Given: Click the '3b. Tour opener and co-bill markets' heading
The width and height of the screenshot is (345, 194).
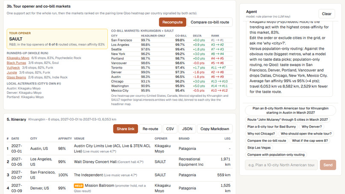Looking at the screenshot, I should [x=39, y=6].
